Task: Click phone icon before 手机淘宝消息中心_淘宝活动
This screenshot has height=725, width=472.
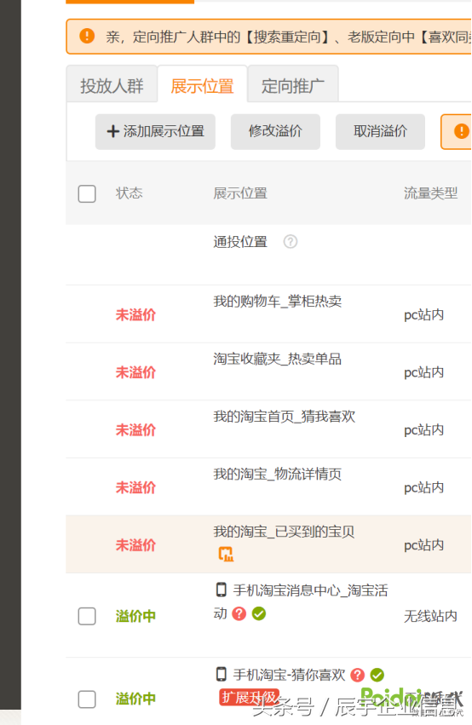Action: point(222,590)
